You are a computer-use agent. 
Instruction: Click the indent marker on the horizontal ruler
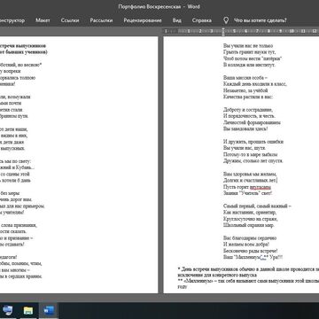pyautogui.click(x=223, y=31)
